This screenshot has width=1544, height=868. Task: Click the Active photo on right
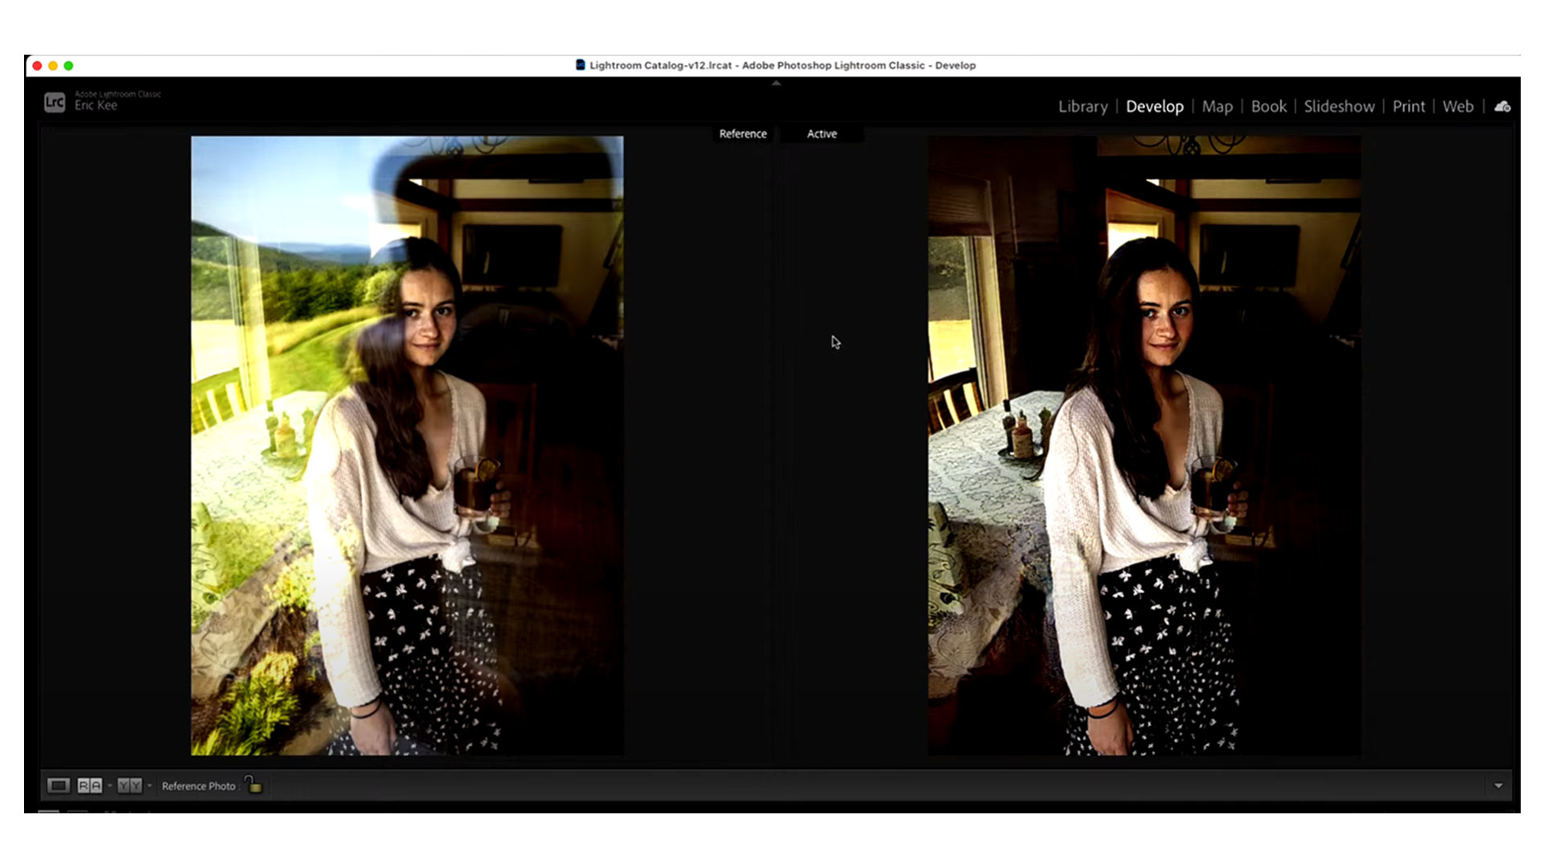(1144, 445)
